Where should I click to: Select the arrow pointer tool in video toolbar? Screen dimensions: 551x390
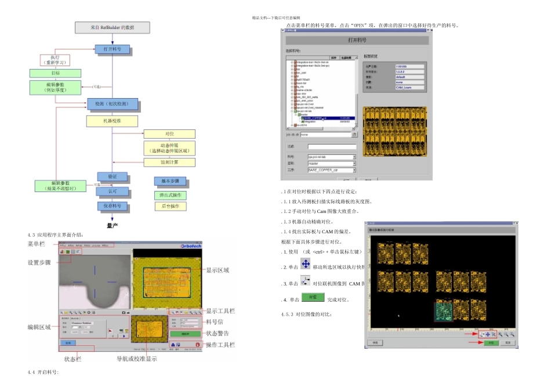61,313
